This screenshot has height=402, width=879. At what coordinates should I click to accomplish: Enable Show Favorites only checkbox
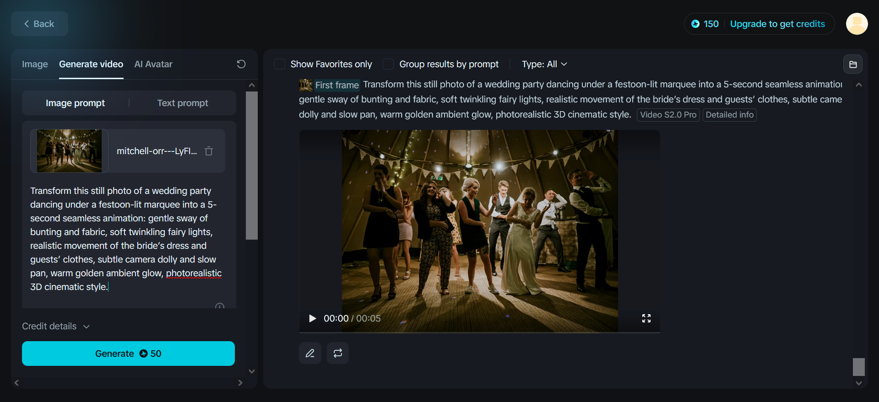tap(280, 64)
